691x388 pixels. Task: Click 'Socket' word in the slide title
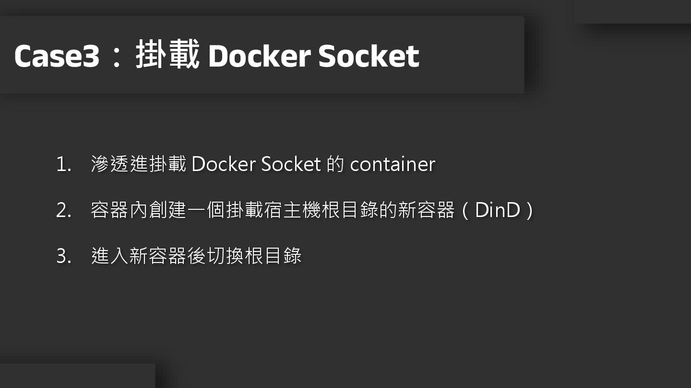(369, 56)
